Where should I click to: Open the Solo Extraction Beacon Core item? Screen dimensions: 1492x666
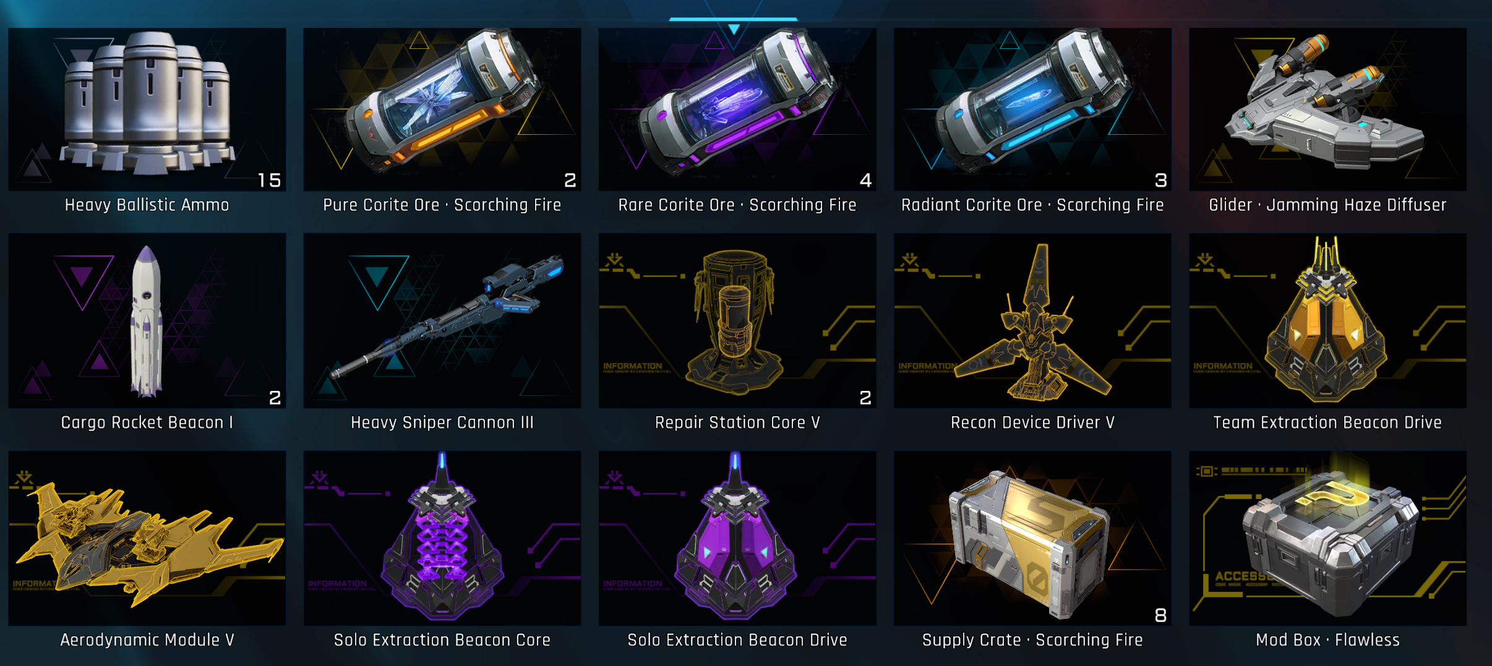(442, 538)
